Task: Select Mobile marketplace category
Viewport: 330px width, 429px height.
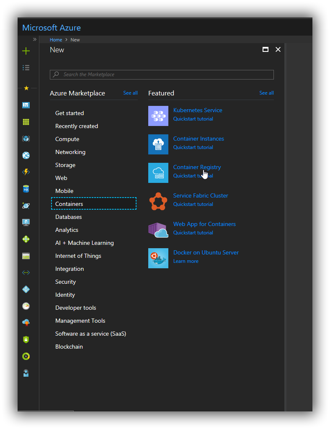Action: pyautogui.click(x=64, y=191)
